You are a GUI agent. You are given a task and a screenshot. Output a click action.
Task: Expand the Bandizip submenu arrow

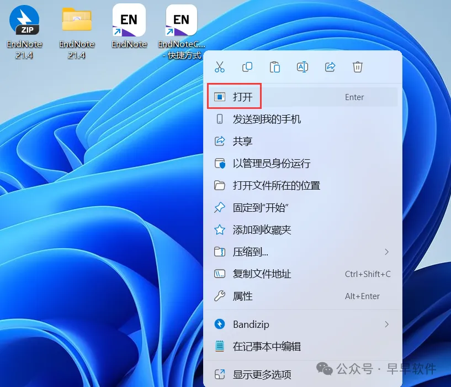pyautogui.click(x=387, y=324)
